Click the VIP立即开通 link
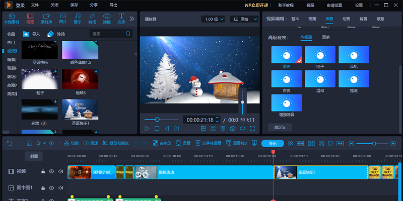The width and height of the screenshot is (403, 201). (255, 5)
